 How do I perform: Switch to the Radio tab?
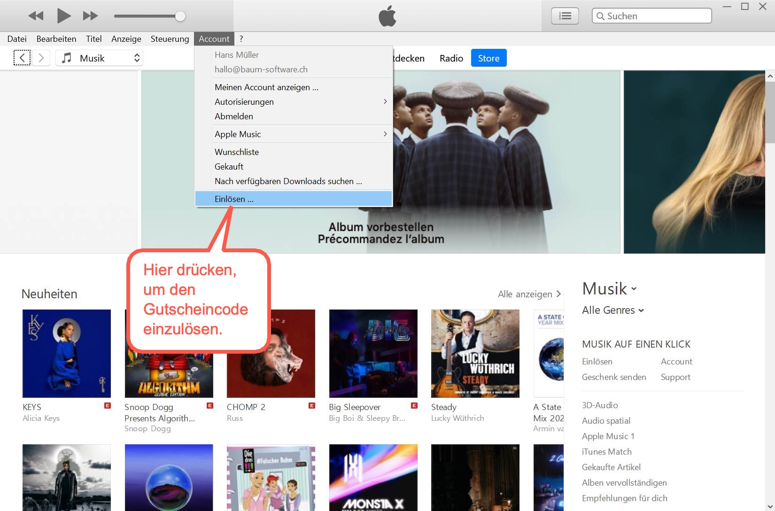tap(451, 58)
